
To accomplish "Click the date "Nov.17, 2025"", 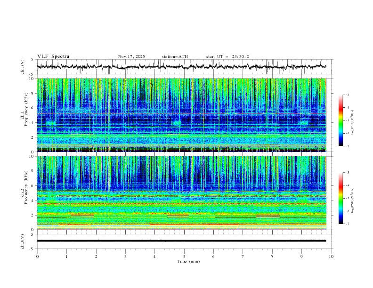I will pyautogui.click(x=131, y=56).
